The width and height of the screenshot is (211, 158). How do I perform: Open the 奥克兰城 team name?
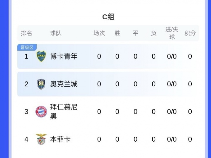[x=64, y=84]
